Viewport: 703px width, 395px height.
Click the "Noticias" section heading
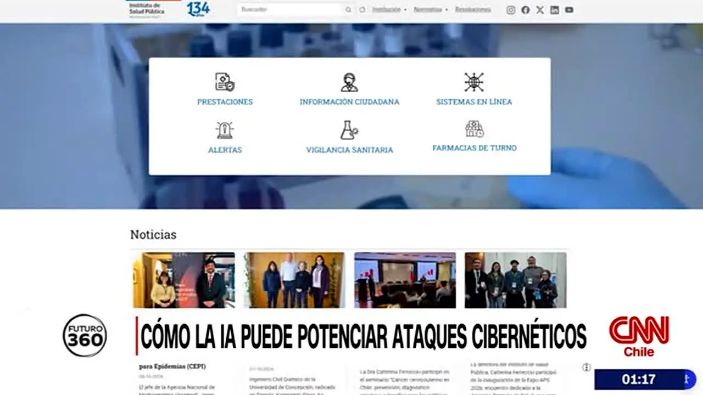[153, 235]
